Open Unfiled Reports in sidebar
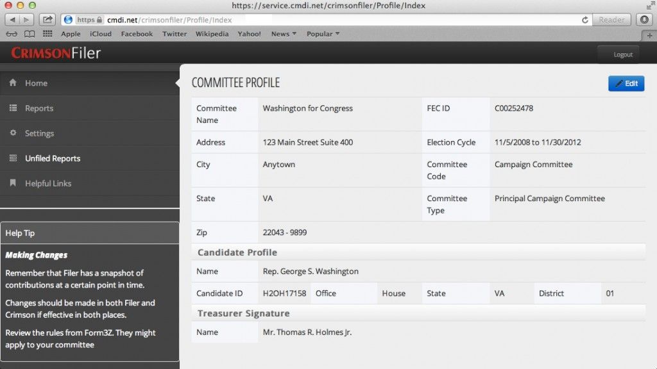 (x=90, y=158)
